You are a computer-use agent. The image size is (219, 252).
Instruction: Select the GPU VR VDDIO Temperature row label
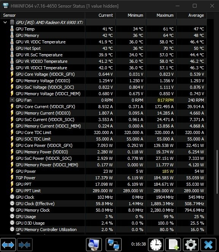41,61
